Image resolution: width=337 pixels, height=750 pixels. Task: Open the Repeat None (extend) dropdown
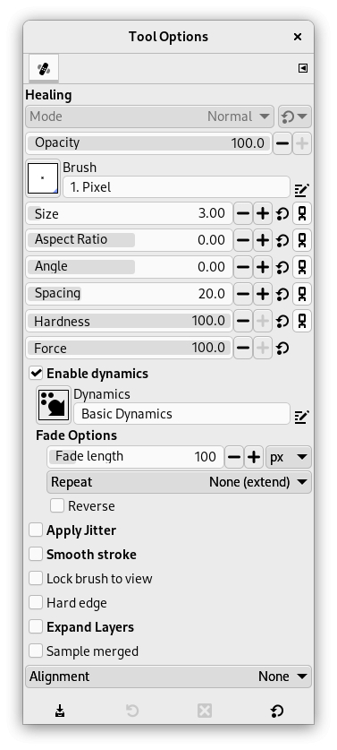(x=179, y=482)
